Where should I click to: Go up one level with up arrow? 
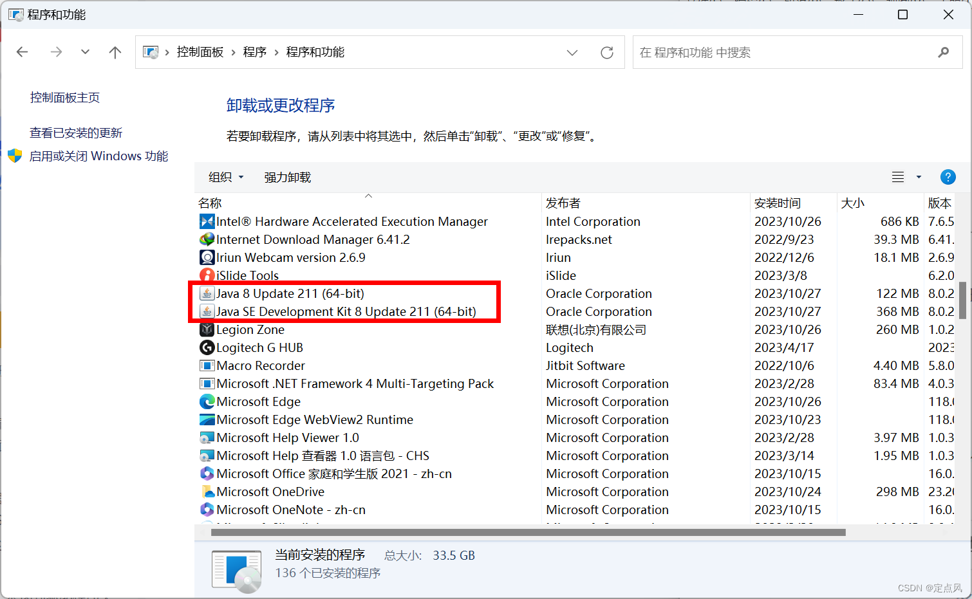[x=115, y=52]
